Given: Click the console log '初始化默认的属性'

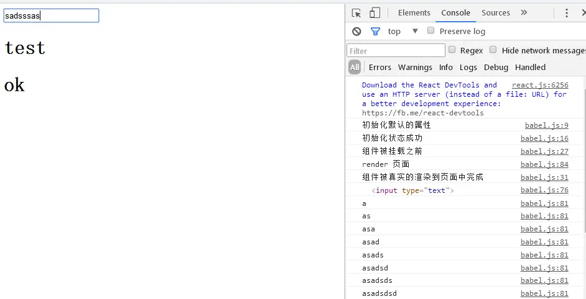Looking at the screenshot, I should click(396, 125).
